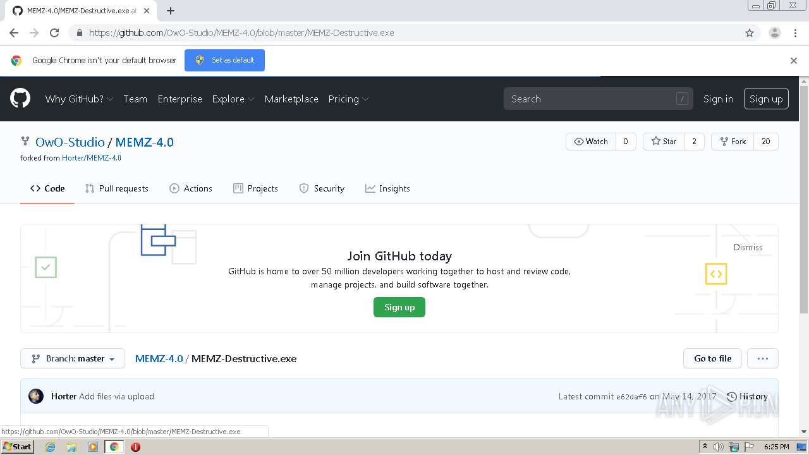Viewport: 809px width, 455px height.
Task: Open Internet Explorer from the taskbar
Action: coord(50,447)
